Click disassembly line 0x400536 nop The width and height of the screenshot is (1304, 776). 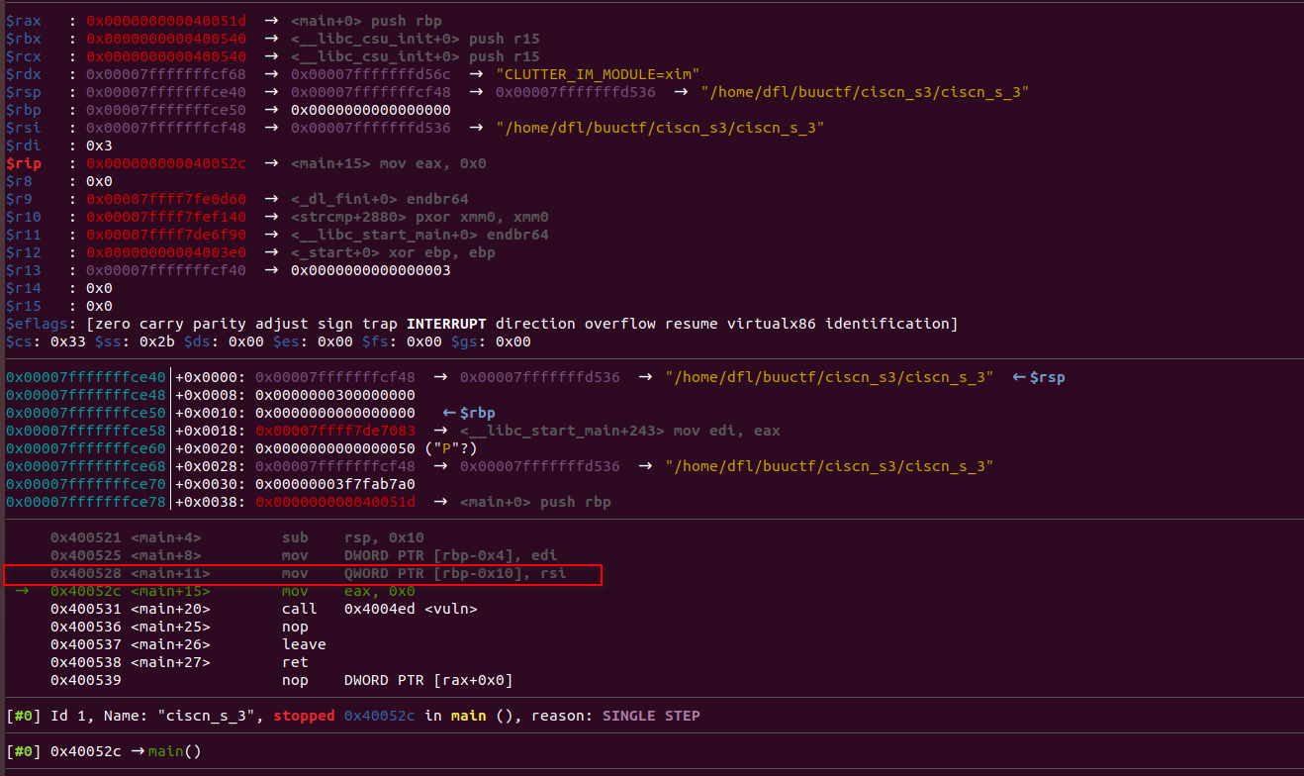(179, 627)
